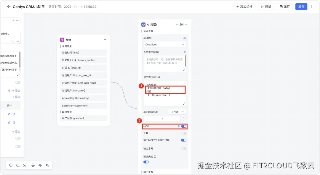
Task: Toggle the 返回内容 switch
Action: pos(146,162)
